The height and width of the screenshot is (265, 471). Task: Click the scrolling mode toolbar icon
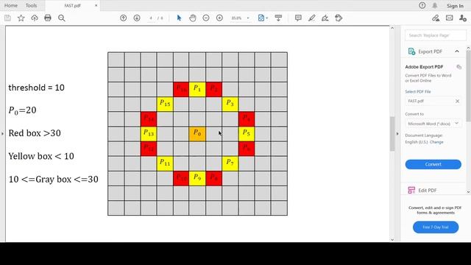(x=278, y=18)
